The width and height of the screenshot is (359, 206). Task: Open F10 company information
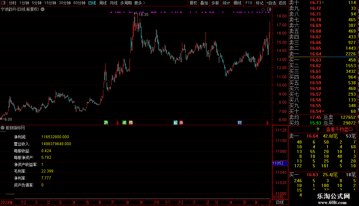click(x=249, y=3)
